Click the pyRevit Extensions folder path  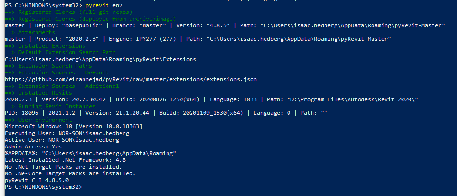pos(100,59)
